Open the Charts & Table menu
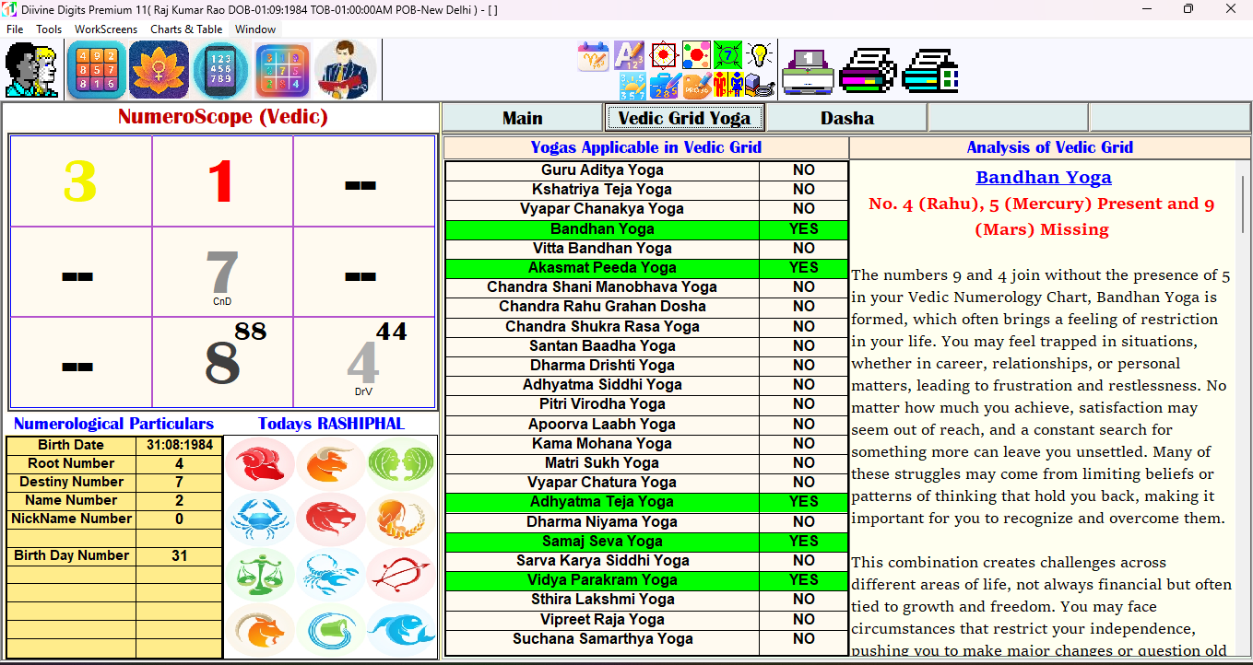The image size is (1253, 665). point(186,29)
